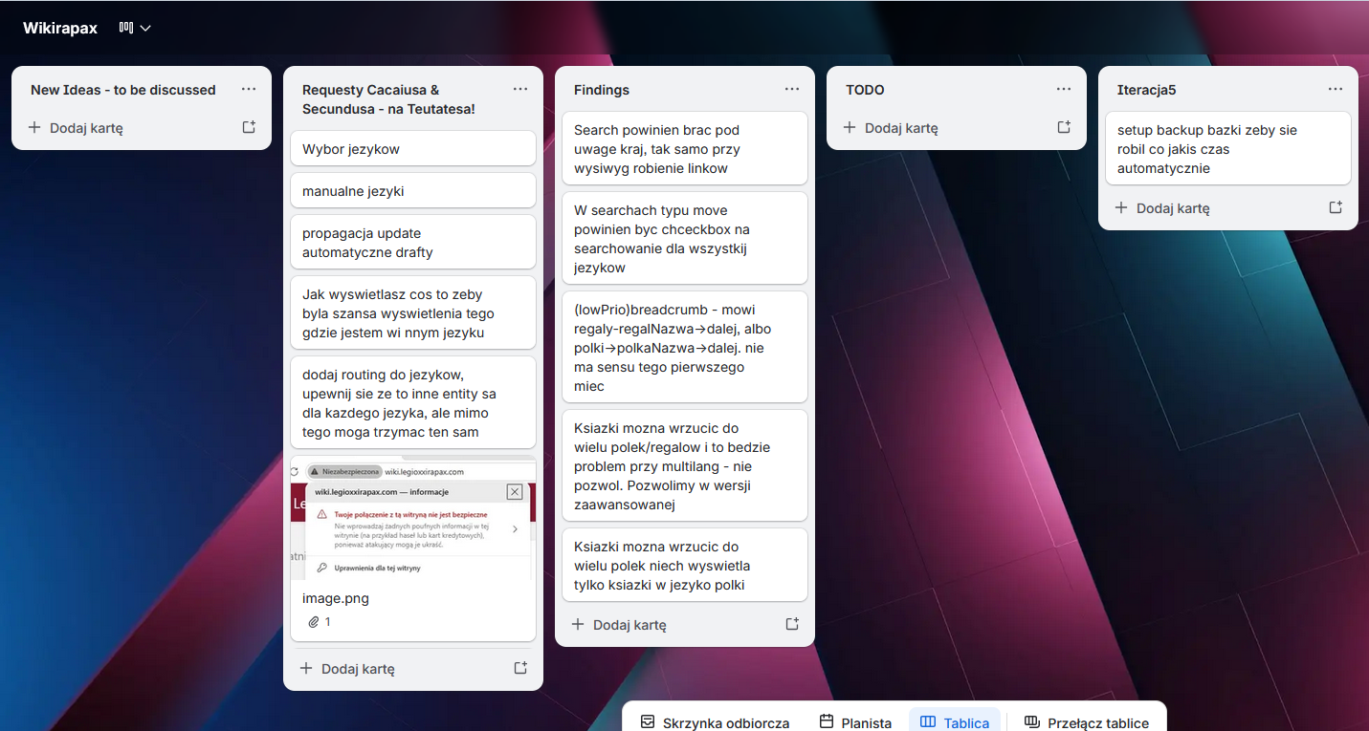This screenshot has height=731, width=1369.
Task: Open the 'setup backup bazki' card
Action: 1224,149
